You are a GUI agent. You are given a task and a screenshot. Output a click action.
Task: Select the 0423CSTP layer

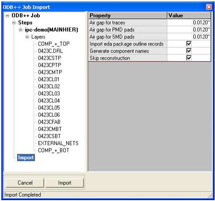49,58
